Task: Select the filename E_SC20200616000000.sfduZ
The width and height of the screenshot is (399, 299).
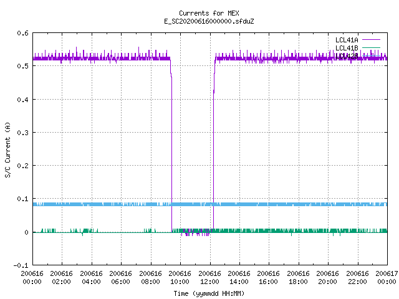Action: [209, 21]
